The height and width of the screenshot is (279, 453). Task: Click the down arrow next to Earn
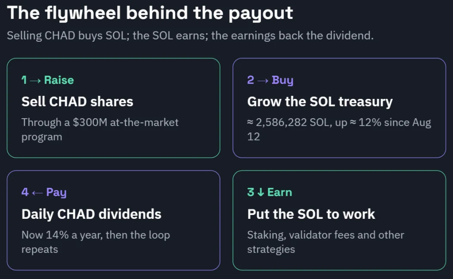[261, 192]
